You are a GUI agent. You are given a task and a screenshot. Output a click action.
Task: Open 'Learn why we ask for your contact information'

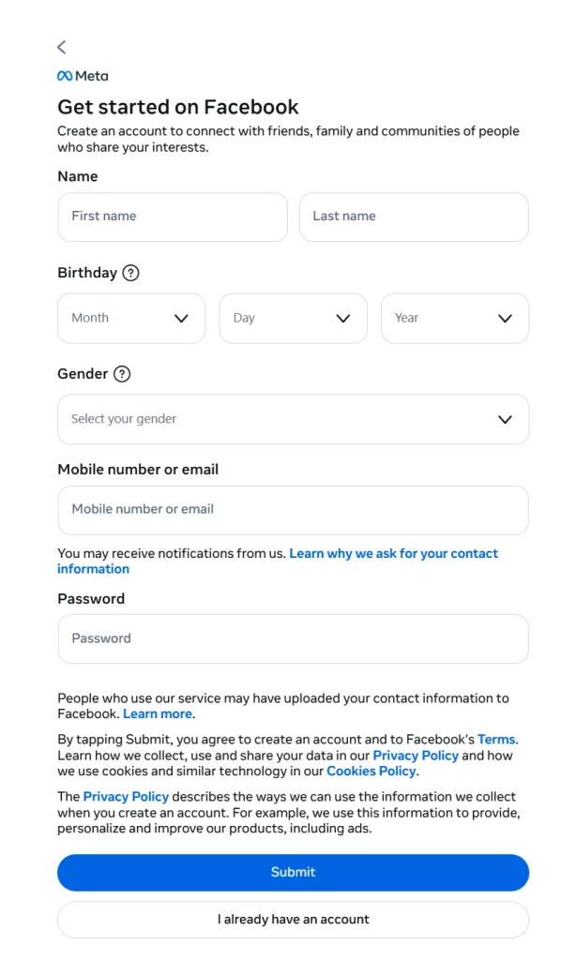tap(393, 553)
